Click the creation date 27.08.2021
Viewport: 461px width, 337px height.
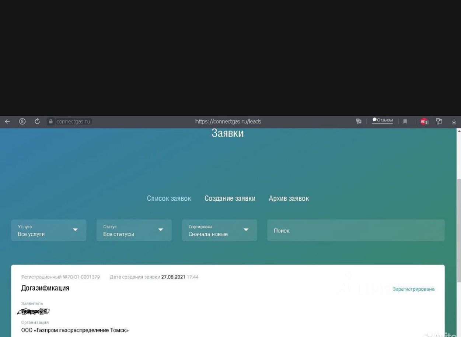[x=173, y=277]
